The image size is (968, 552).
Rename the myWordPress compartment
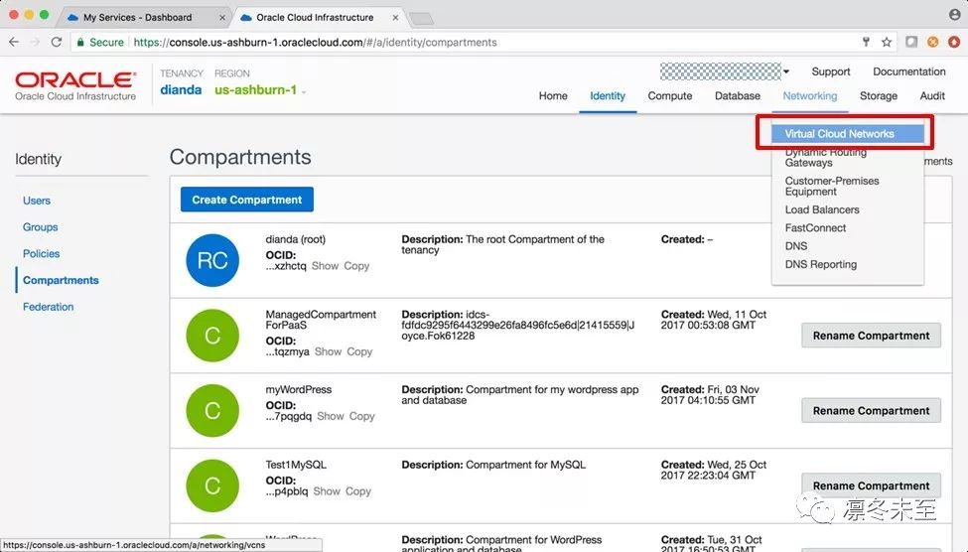[x=871, y=411]
